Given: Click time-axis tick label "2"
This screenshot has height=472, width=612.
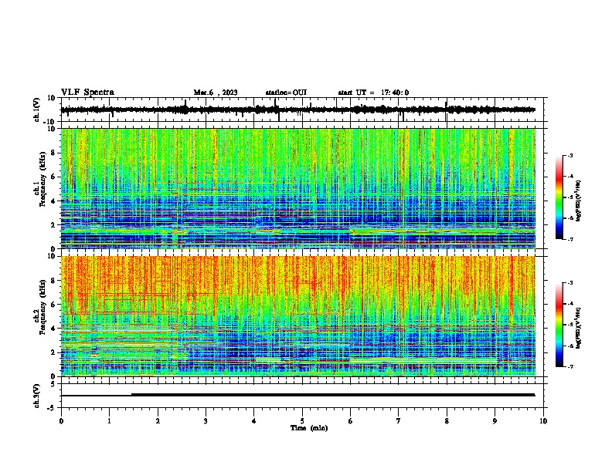Looking at the screenshot, I should coord(158,421).
